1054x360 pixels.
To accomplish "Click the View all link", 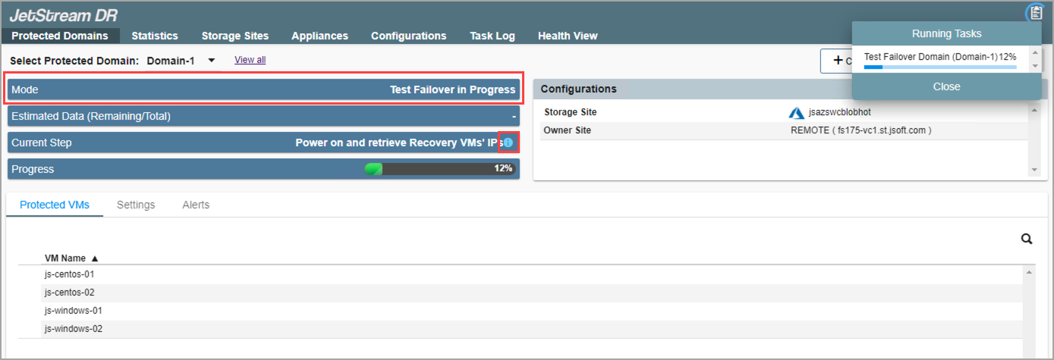I will coord(250,60).
